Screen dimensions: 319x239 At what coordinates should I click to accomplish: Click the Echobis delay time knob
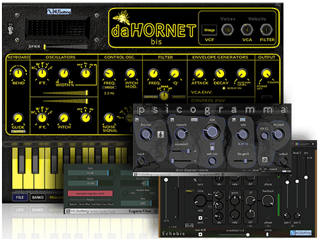pyautogui.click(x=200, y=200)
